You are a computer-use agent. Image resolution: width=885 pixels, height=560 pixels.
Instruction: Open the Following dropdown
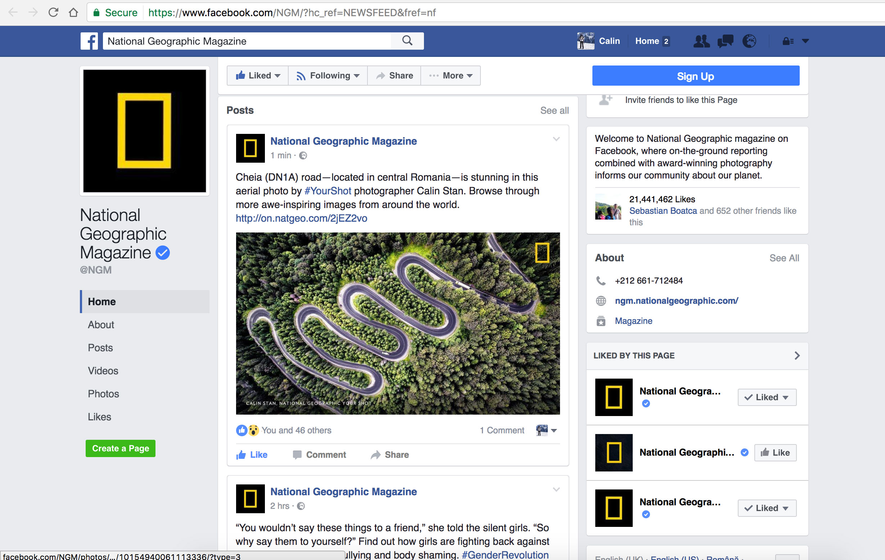click(x=328, y=76)
